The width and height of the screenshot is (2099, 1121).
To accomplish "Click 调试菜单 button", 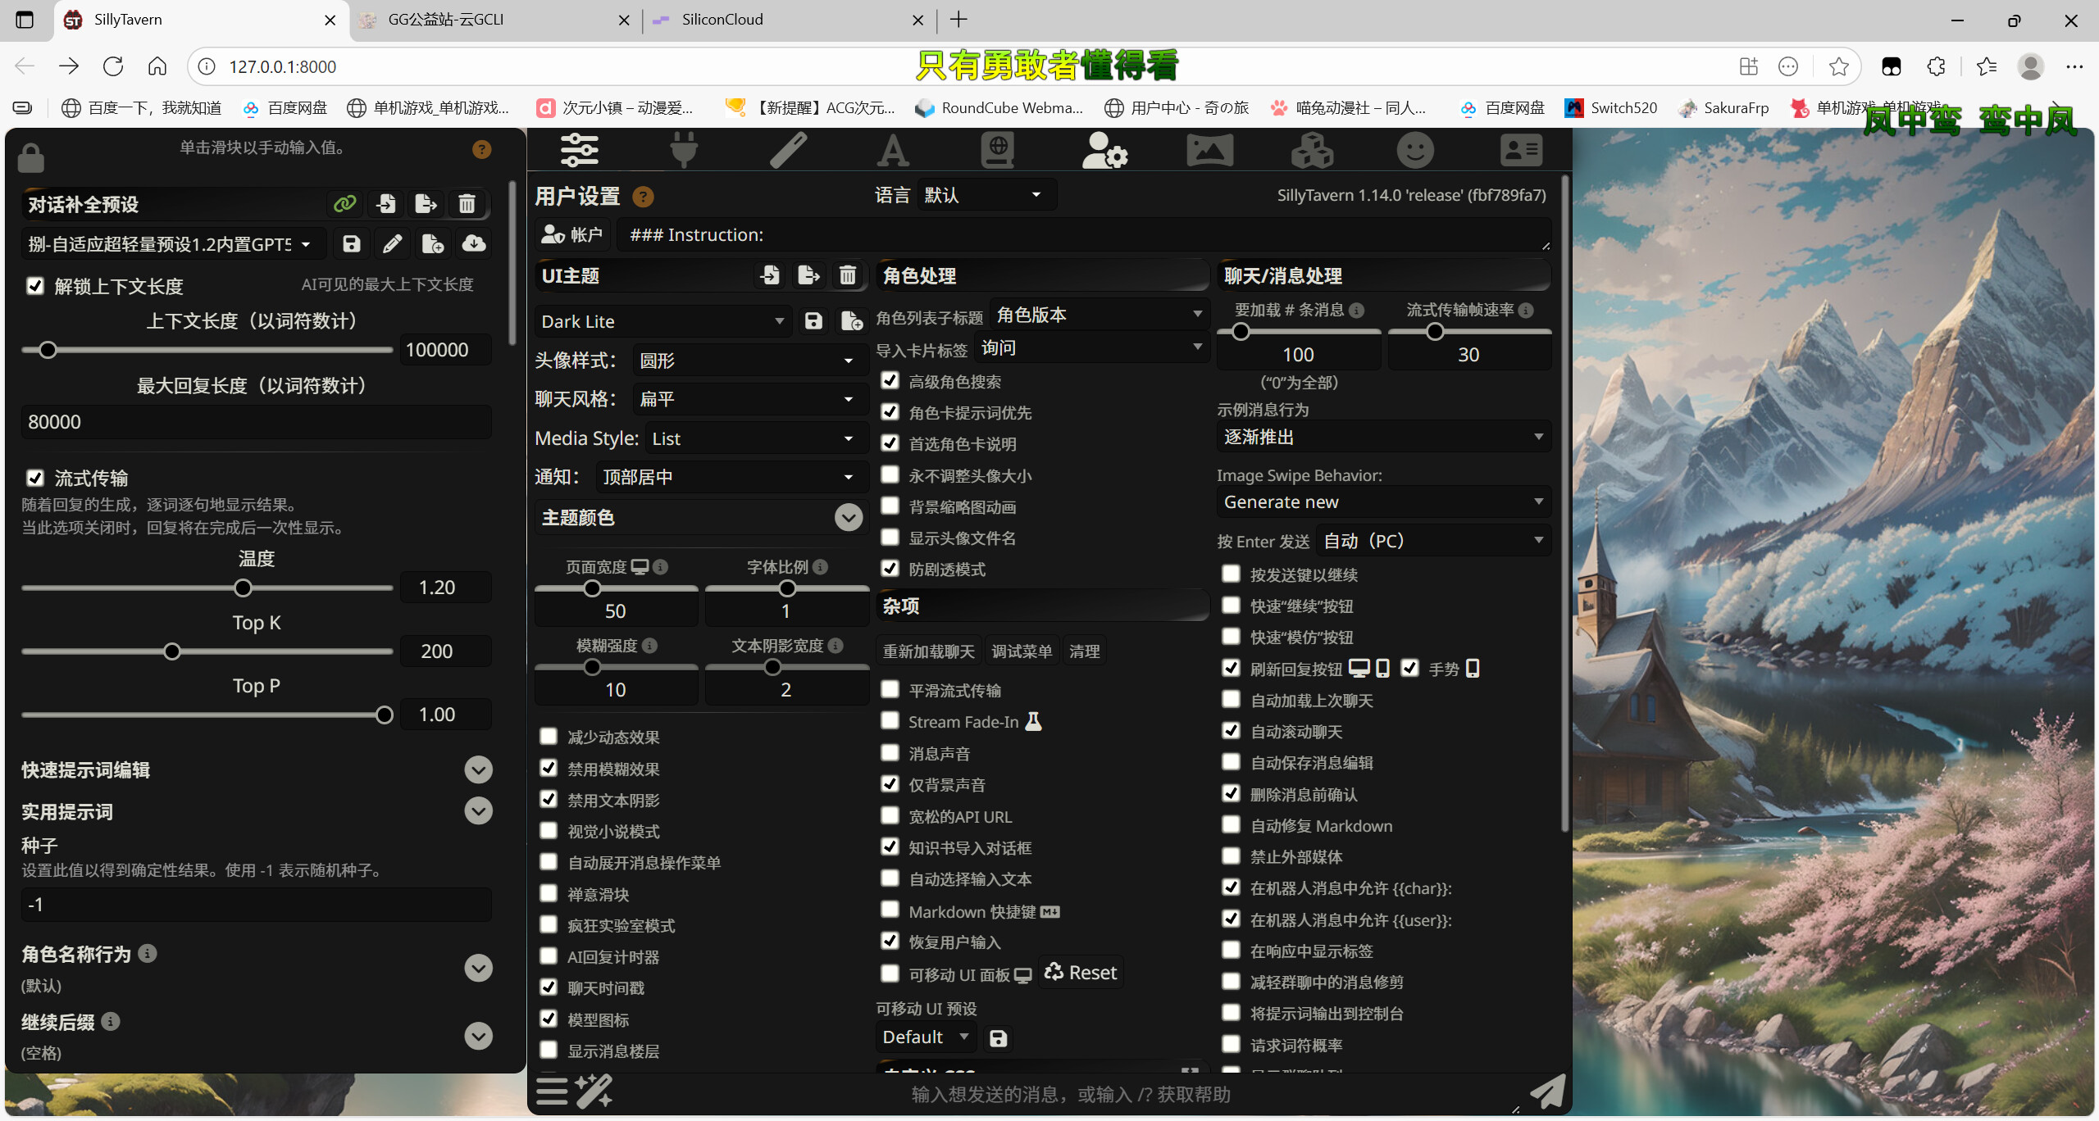I will (x=1022, y=651).
